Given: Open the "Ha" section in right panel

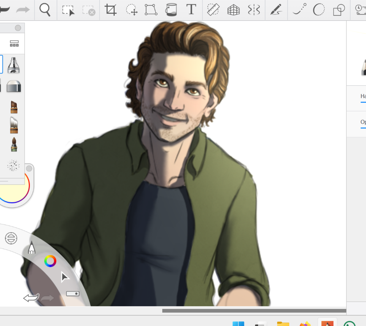Looking at the screenshot, I should tap(363, 96).
